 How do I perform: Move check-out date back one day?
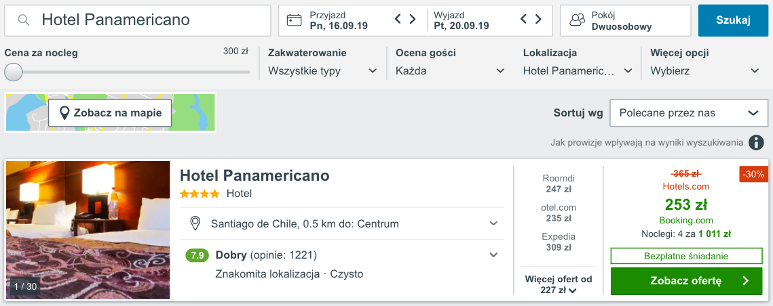[524, 20]
